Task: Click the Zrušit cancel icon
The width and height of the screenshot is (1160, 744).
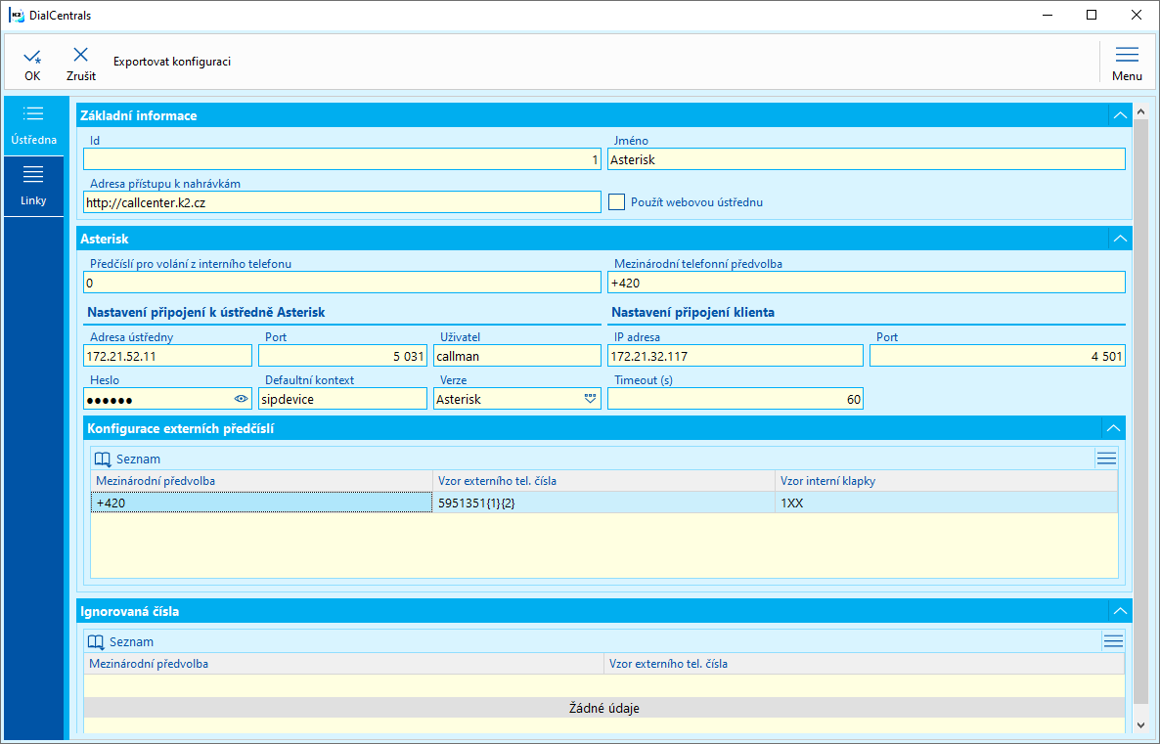Action: [80, 55]
